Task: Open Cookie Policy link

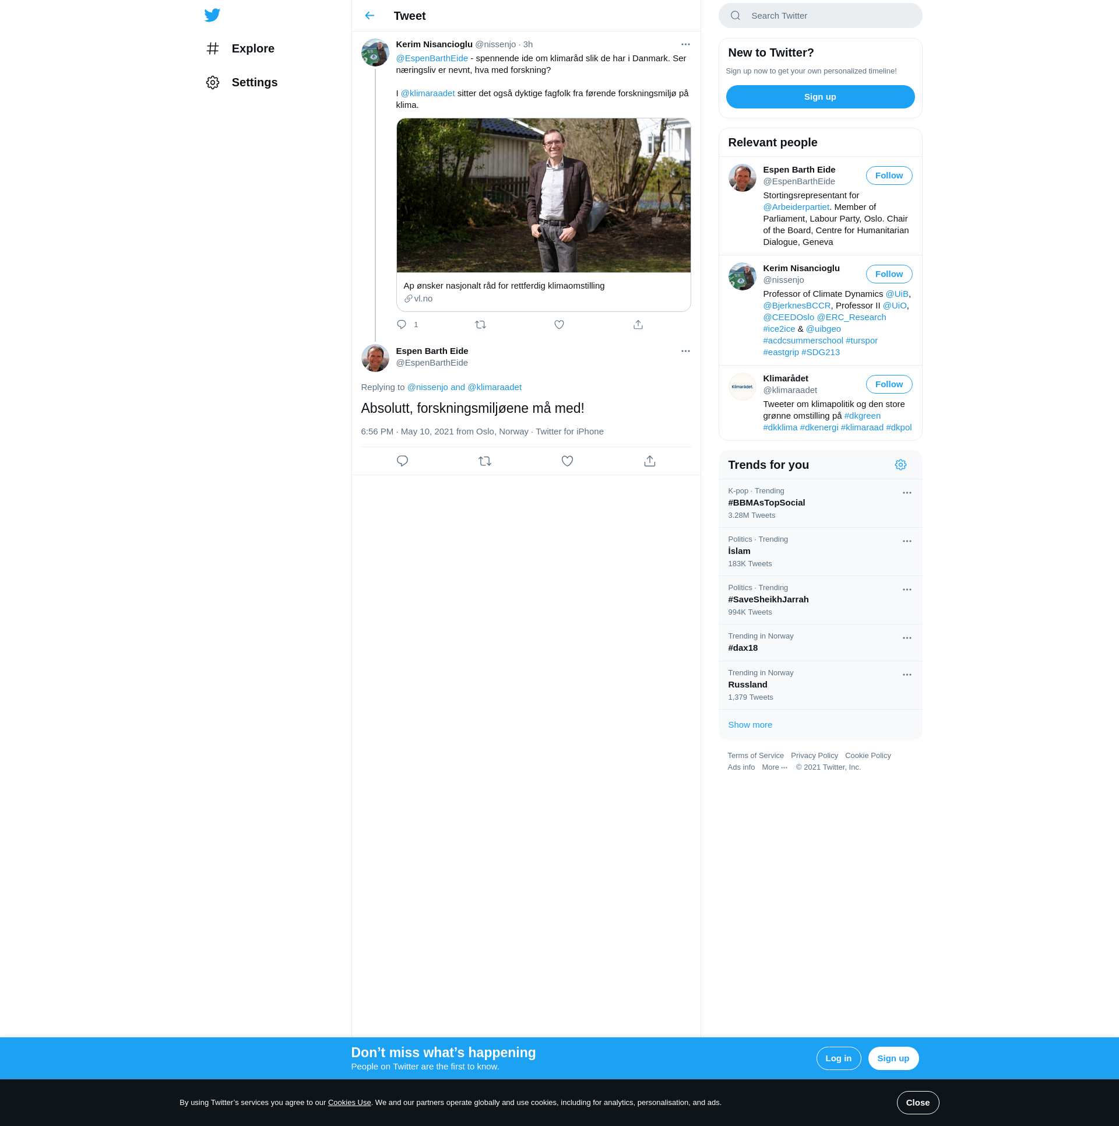Action: click(x=868, y=756)
